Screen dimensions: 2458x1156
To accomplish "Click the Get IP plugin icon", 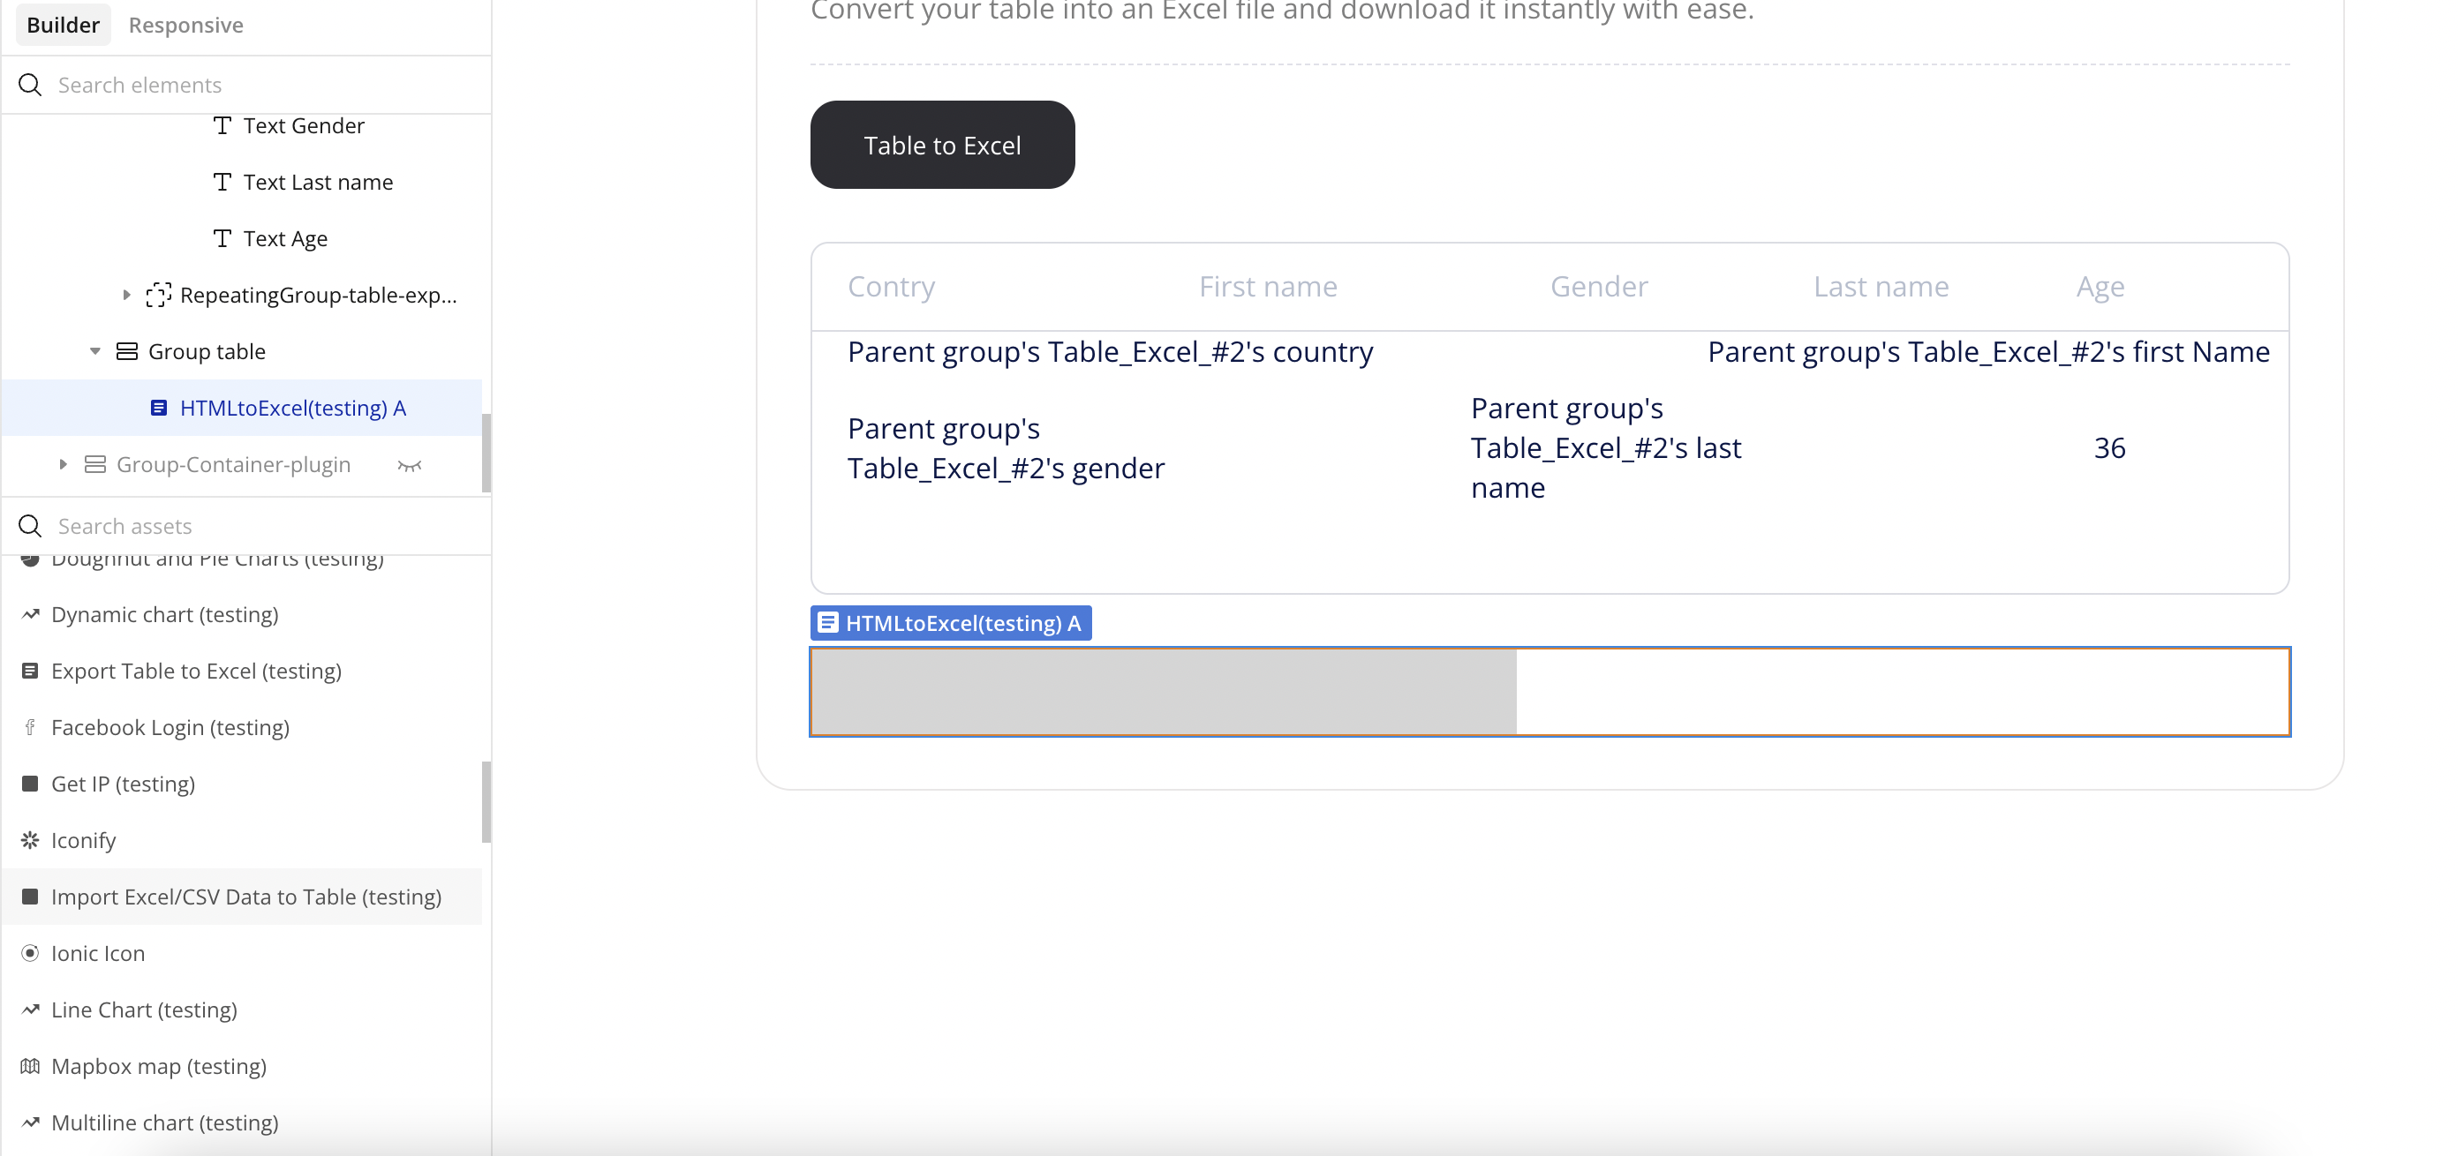I will point(31,784).
